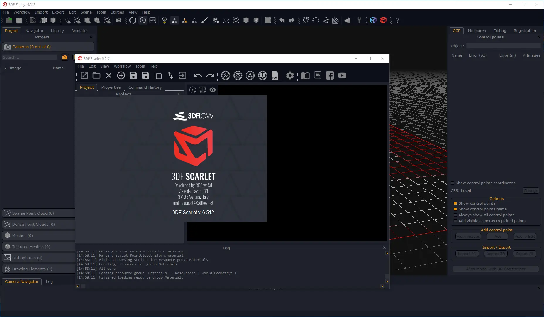Image resolution: width=544 pixels, height=317 pixels.
Task: Switch to the Navigator tab
Action: pyautogui.click(x=34, y=31)
